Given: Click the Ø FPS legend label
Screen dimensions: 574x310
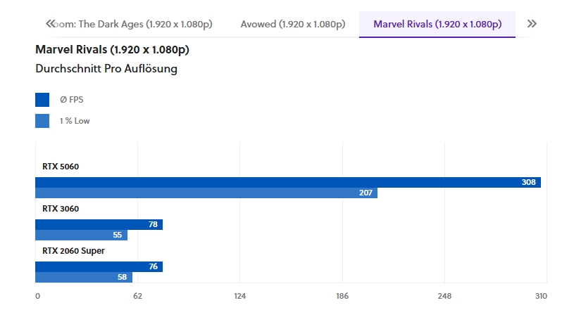Looking at the screenshot, I should (71, 100).
